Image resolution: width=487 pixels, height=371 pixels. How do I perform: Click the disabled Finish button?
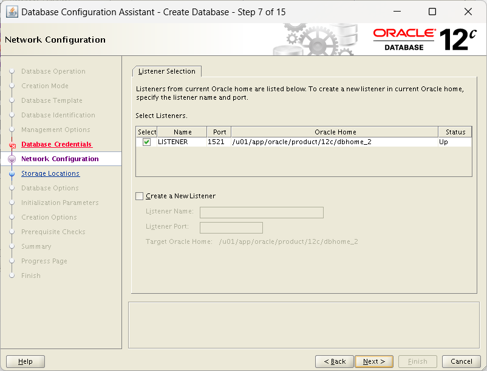click(x=417, y=361)
